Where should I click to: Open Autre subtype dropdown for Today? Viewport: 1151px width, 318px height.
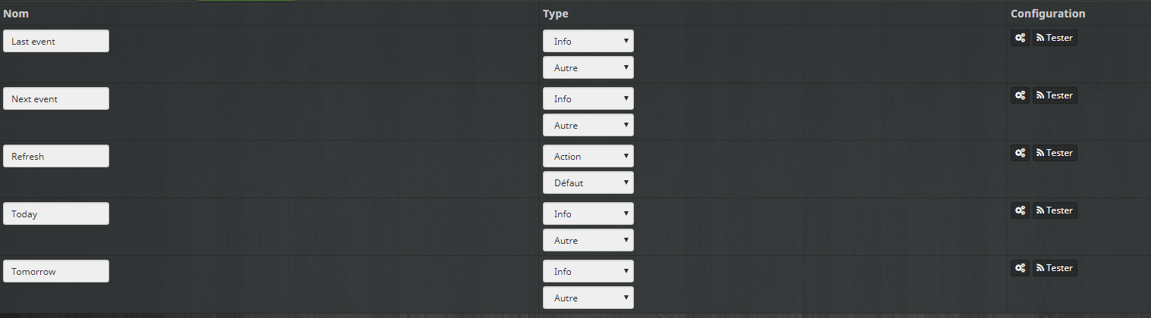(x=588, y=240)
